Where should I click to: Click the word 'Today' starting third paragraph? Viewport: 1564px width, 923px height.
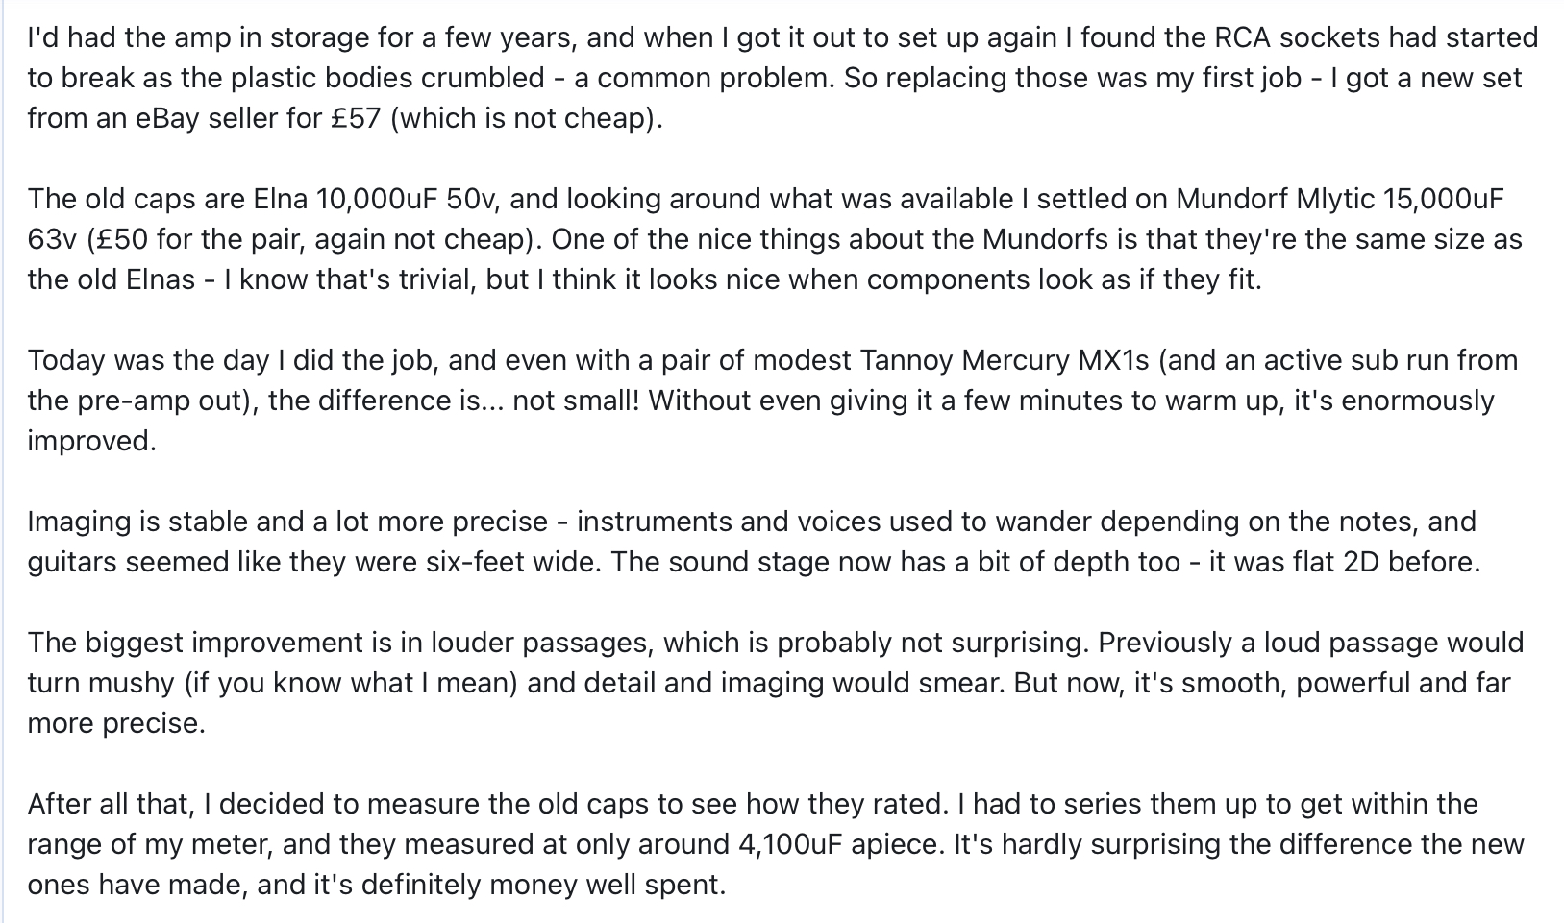(x=66, y=360)
